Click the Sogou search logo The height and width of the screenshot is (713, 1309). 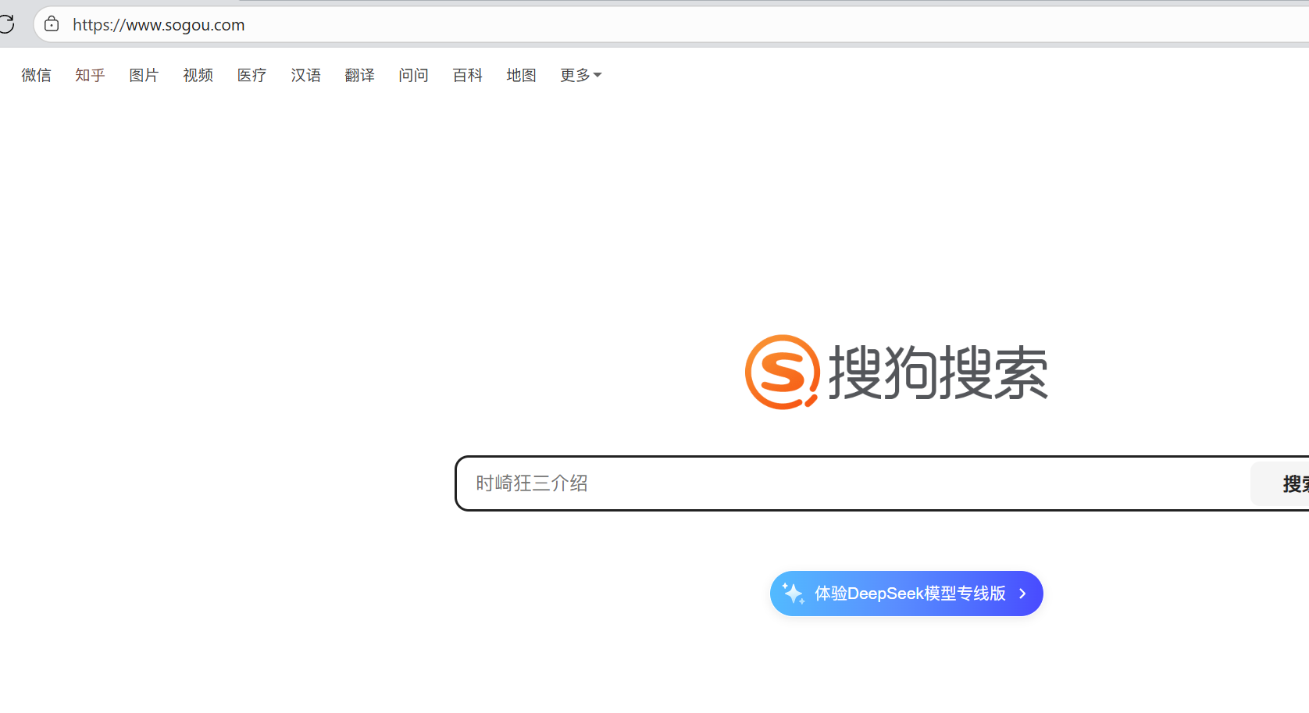(896, 373)
